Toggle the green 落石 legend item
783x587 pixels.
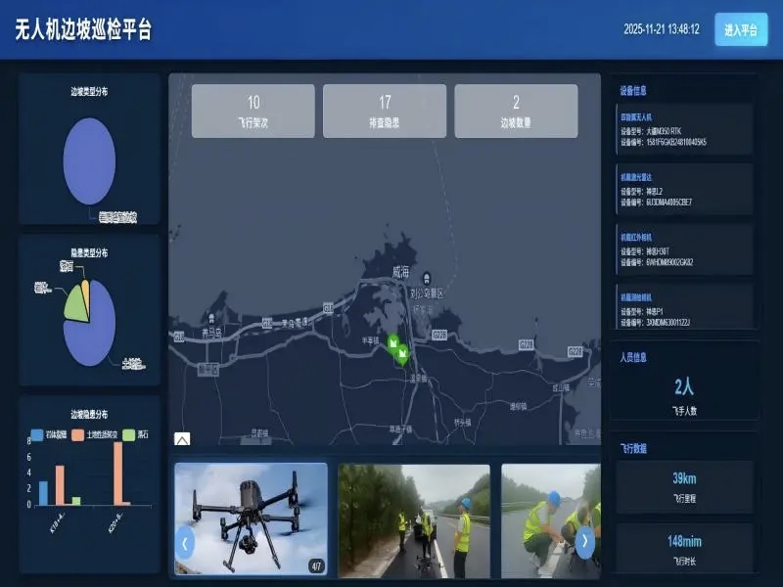click(x=134, y=433)
